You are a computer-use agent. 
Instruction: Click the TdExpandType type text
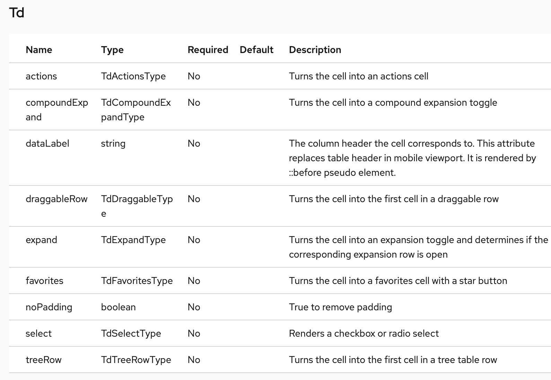tap(133, 240)
